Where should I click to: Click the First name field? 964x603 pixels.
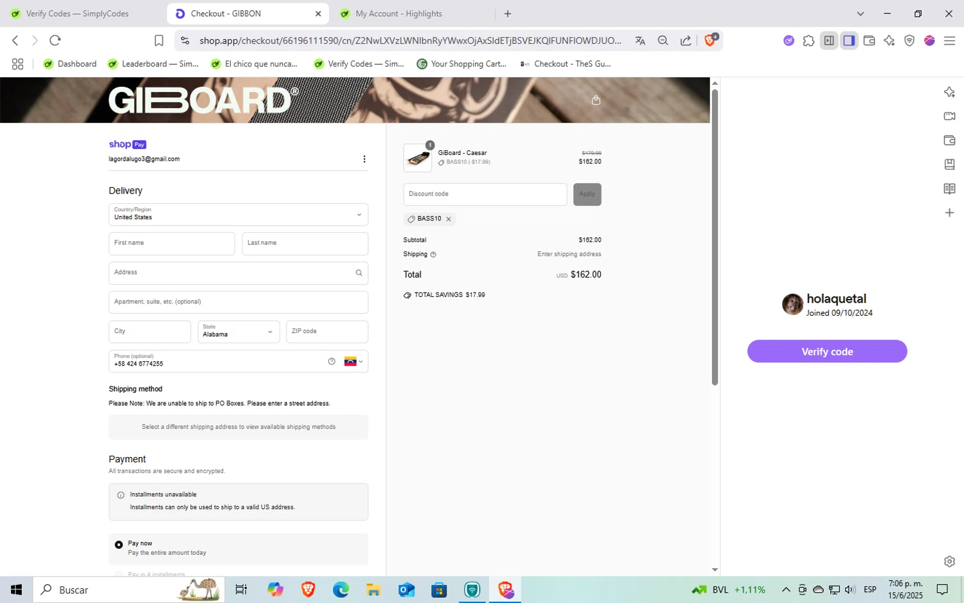pyautogui.click(x=172, y=244)
